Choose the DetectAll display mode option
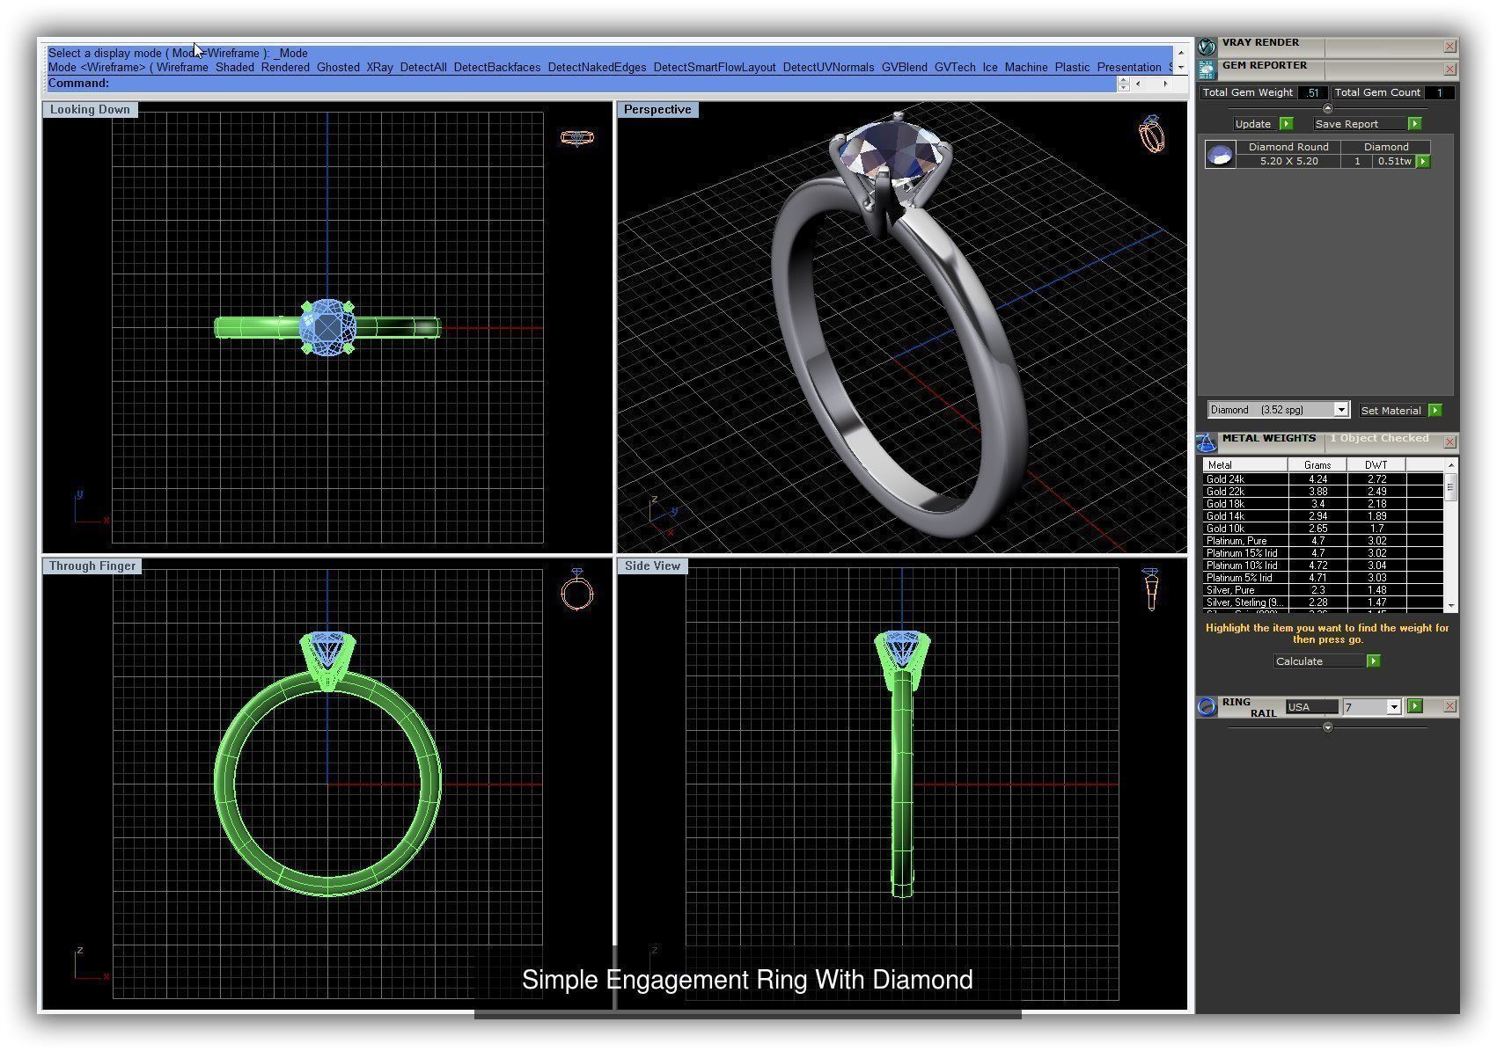The image size is (1497, 1051). point(423,68)
